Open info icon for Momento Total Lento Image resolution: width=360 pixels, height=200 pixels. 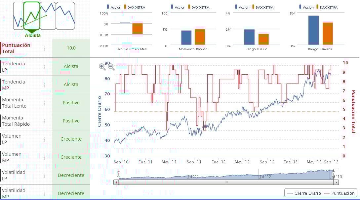pos(44,103)
